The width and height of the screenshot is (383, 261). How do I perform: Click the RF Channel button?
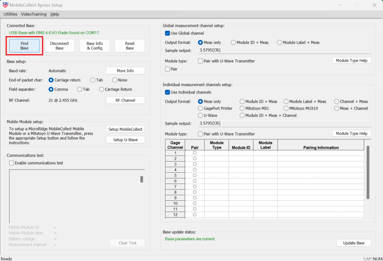click(x=125, y=100)
